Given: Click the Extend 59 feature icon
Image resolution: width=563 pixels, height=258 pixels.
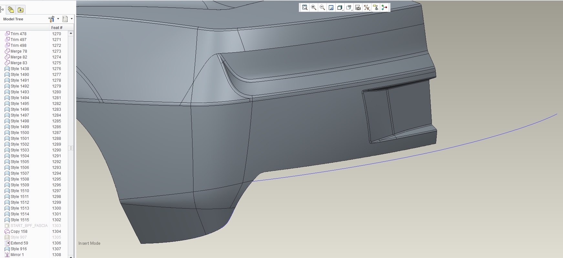Looking at the screenshot, I should click(8, 243).
